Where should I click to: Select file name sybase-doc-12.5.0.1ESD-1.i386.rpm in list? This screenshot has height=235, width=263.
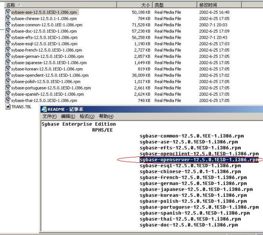pyautogui.click(x=44, y=31)
